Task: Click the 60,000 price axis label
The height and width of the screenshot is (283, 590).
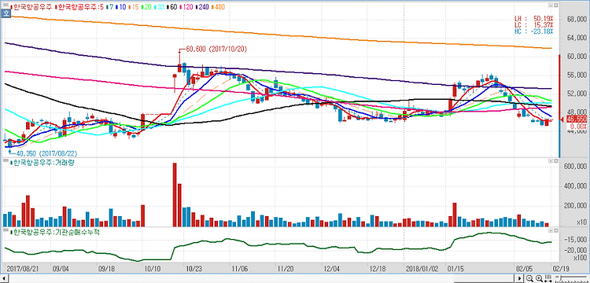Action: 576,57
